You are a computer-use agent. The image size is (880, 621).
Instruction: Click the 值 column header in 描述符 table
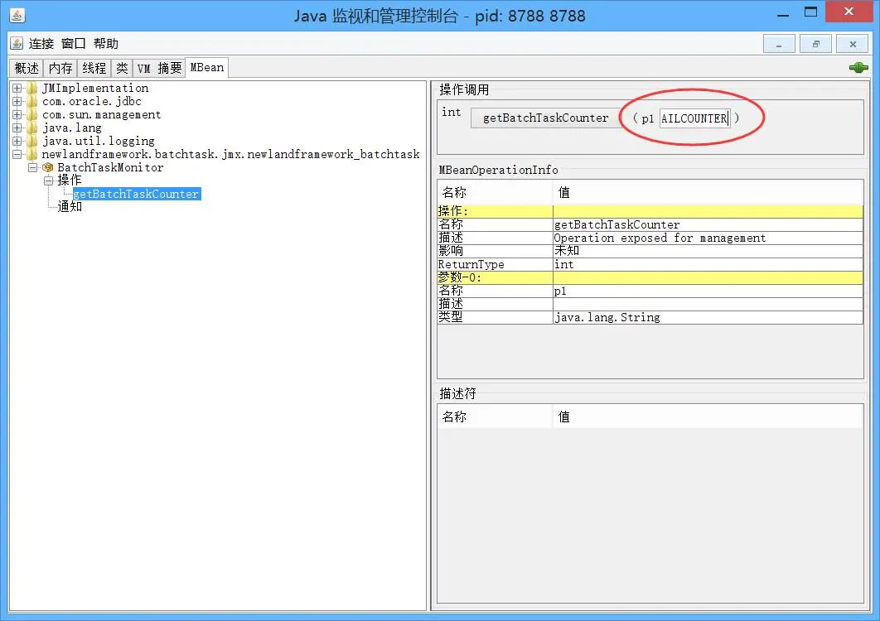[708, 416]
